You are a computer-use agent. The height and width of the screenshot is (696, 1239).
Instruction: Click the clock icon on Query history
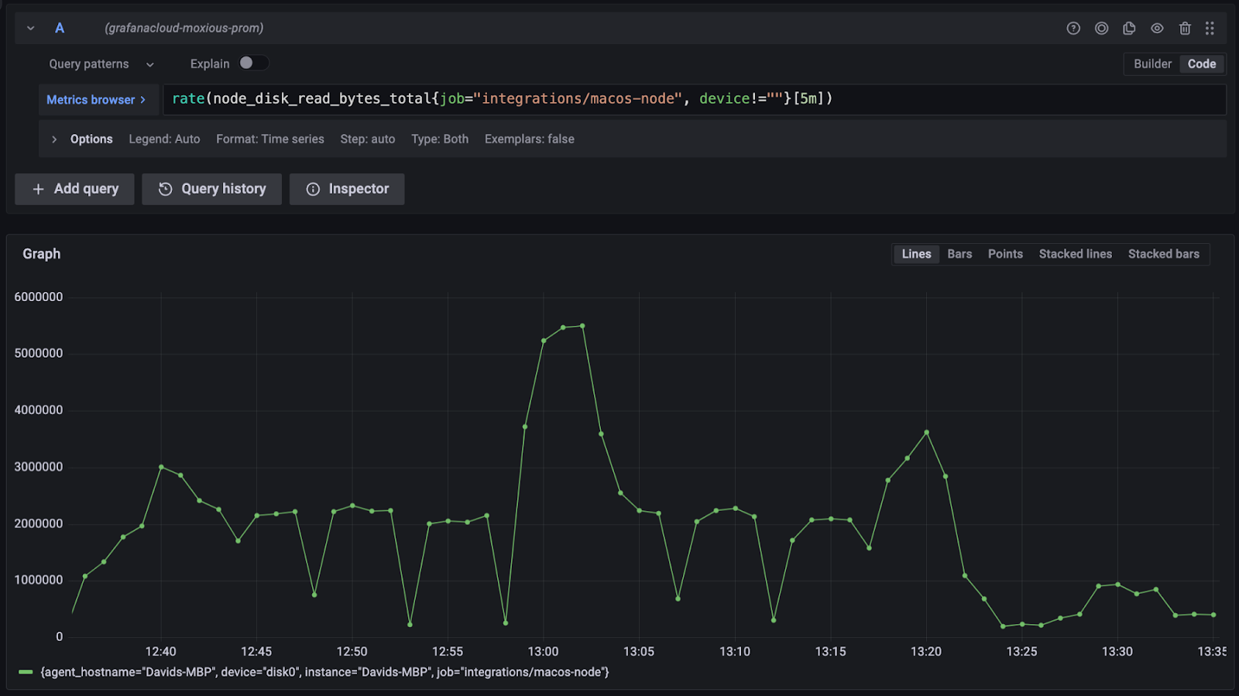(165, 189)
